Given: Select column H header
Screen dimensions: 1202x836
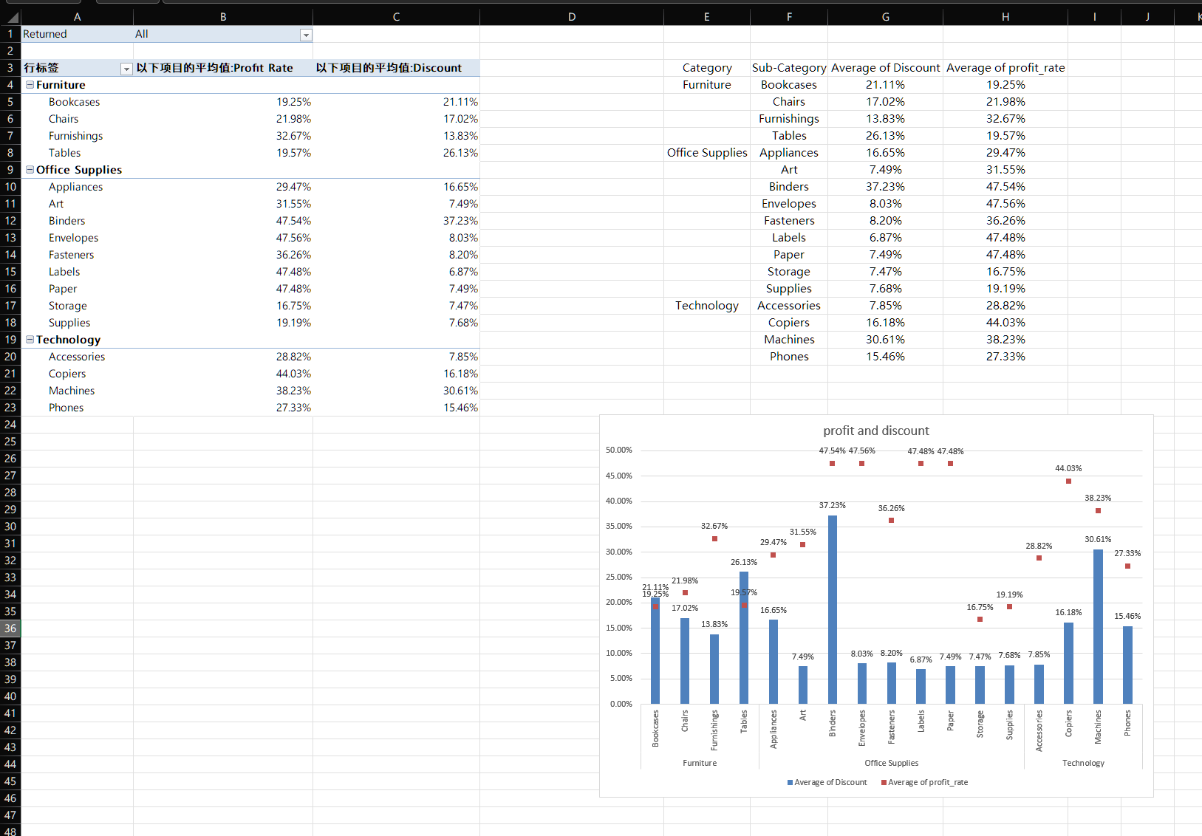Looking at the screenshot, I should [x=1005, y=16].
